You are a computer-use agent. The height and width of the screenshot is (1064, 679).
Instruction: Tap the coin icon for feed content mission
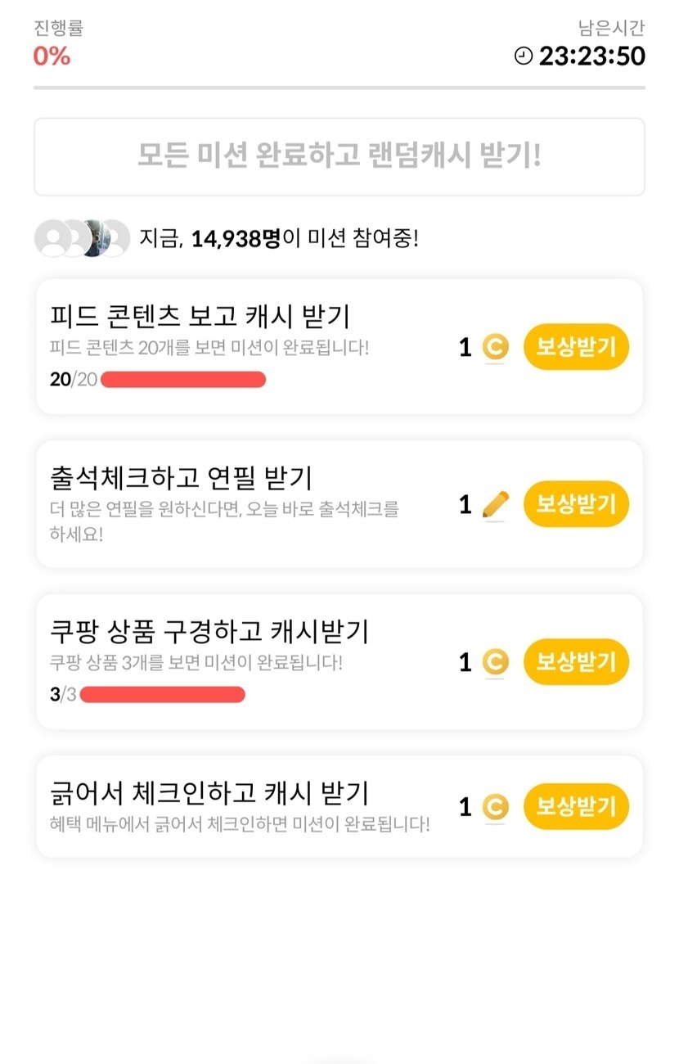click(x=494, y=347)
